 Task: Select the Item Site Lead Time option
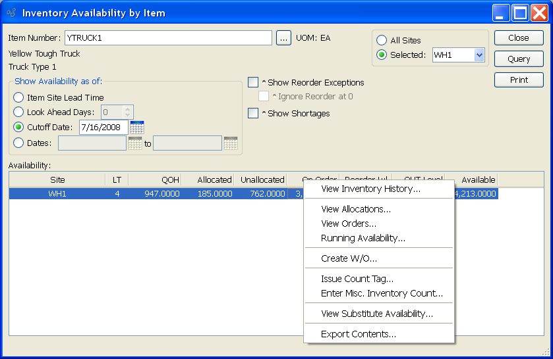[x=19, y=98]
